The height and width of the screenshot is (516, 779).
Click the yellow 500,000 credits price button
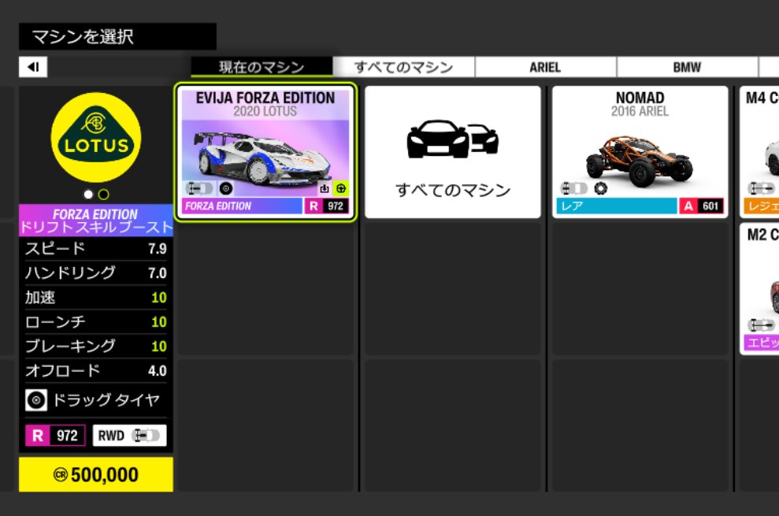[96, 475]
